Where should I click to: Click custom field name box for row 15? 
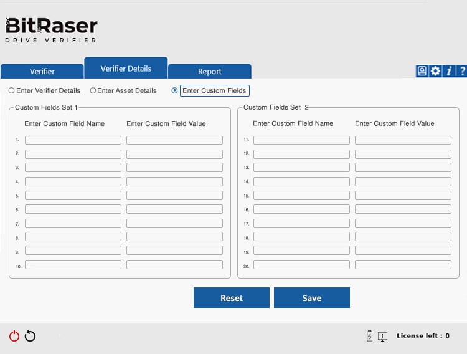[x=301, y=195]
